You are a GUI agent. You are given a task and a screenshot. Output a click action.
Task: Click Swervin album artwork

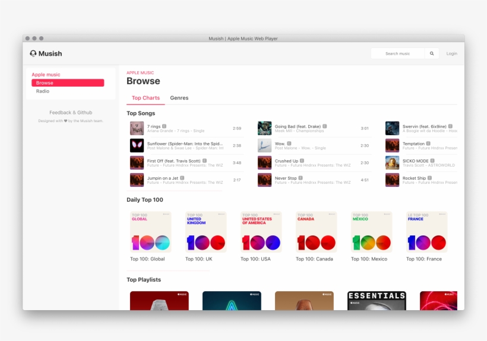tap(392, 128)
